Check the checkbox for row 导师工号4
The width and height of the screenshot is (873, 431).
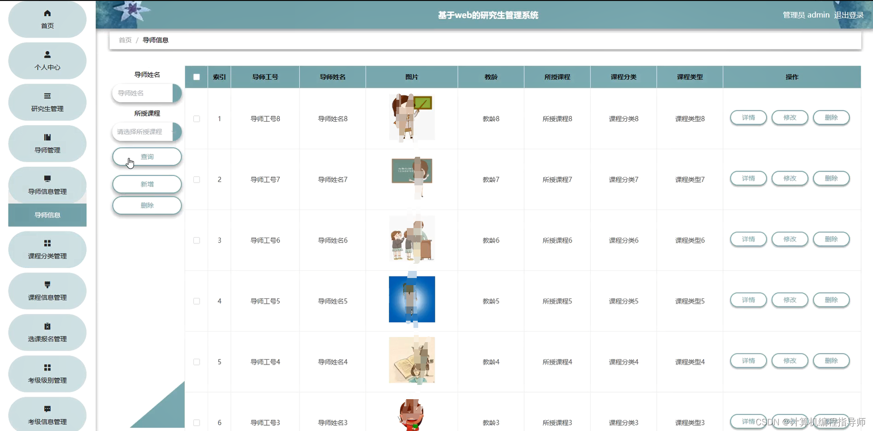(x=196, y=362)
